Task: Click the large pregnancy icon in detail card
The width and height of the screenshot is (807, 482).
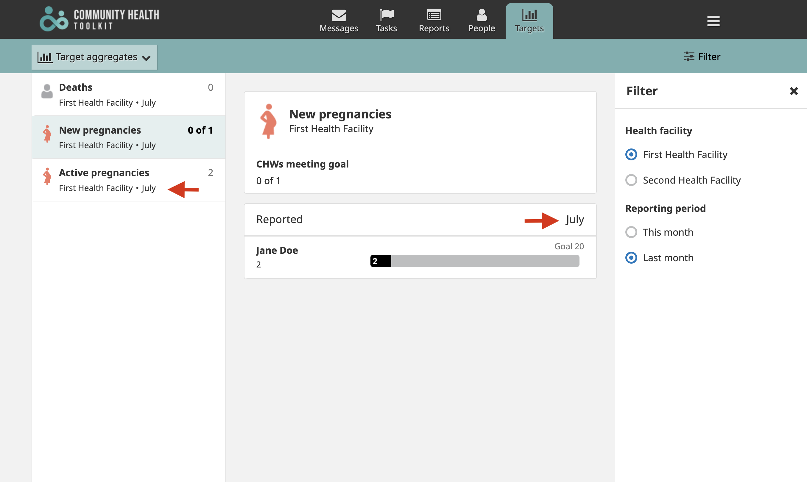Action: [269, 121]
